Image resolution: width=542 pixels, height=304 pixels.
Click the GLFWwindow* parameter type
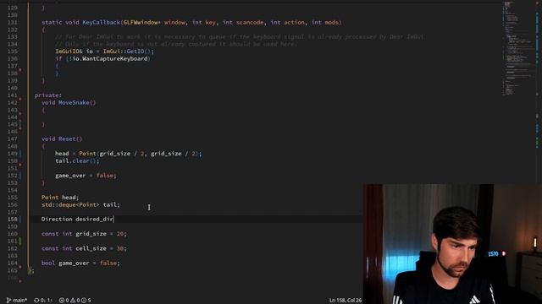click(142, 23)
